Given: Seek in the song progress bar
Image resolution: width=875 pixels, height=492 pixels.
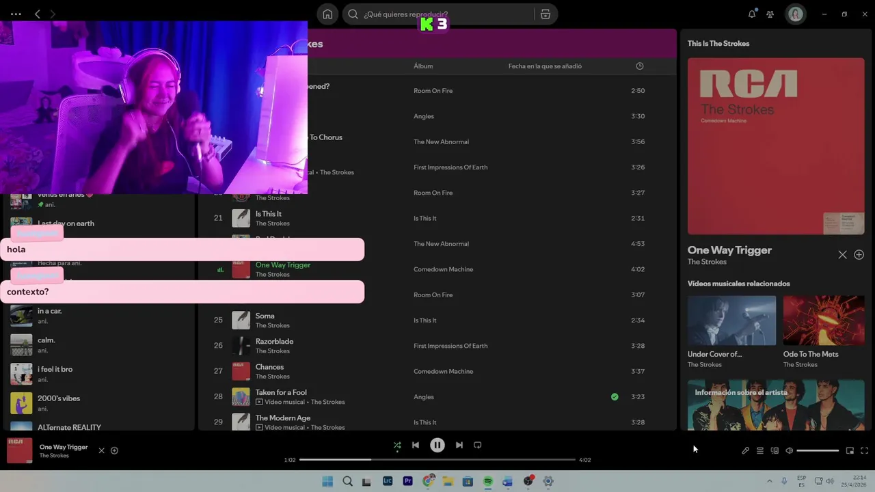Looking at the screenshot, I should tap(437, 460).
